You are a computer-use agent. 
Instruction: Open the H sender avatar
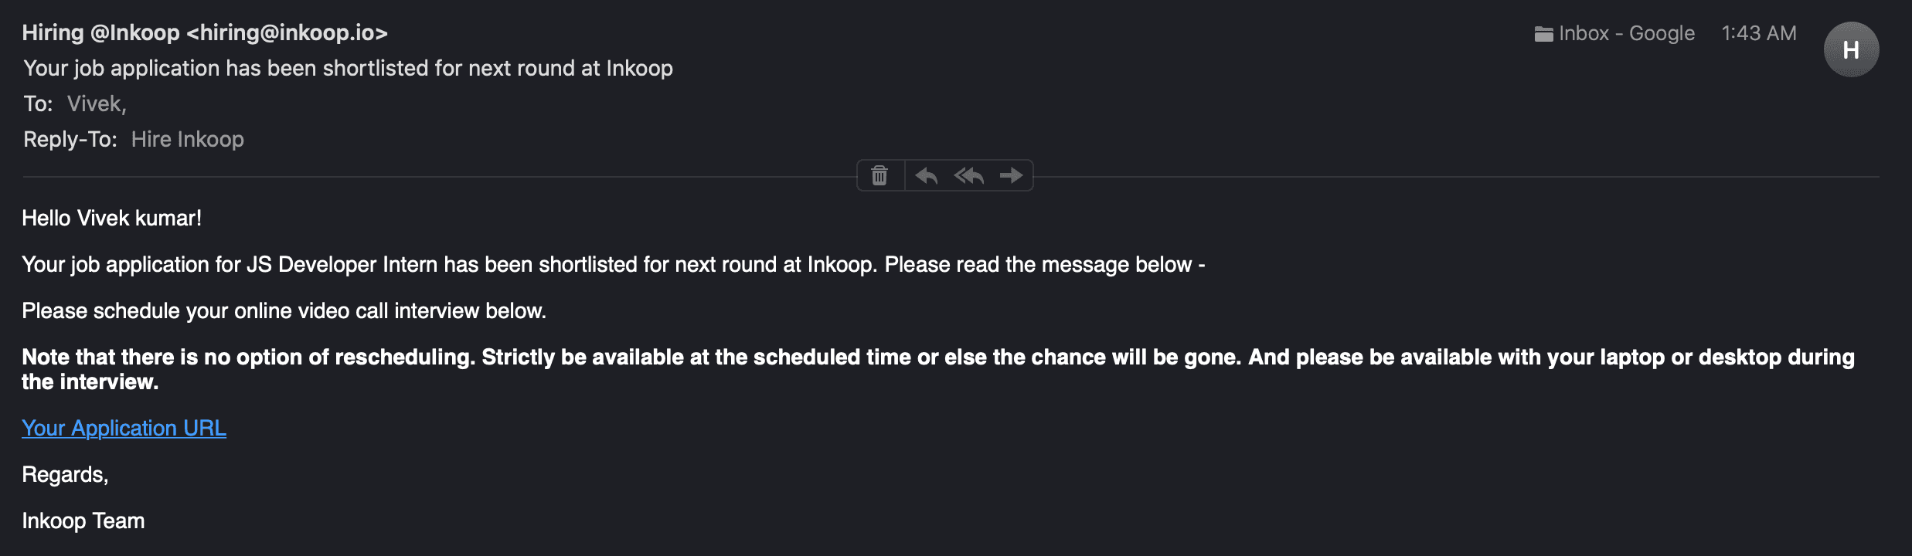[x=1851, y=49]
